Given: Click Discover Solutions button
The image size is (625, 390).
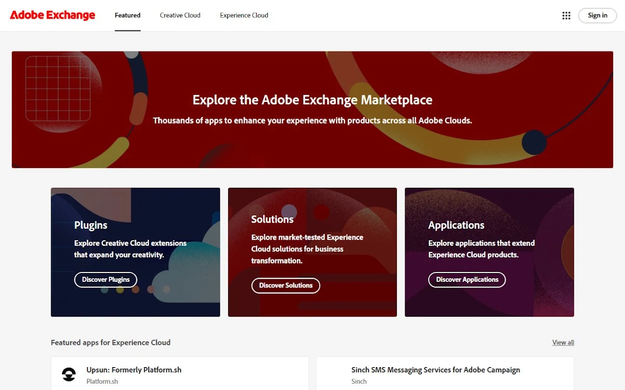Looking at the screenshot, I should 285,285.
